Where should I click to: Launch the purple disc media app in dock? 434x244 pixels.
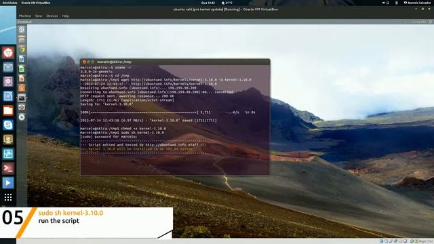coord(8,81)
